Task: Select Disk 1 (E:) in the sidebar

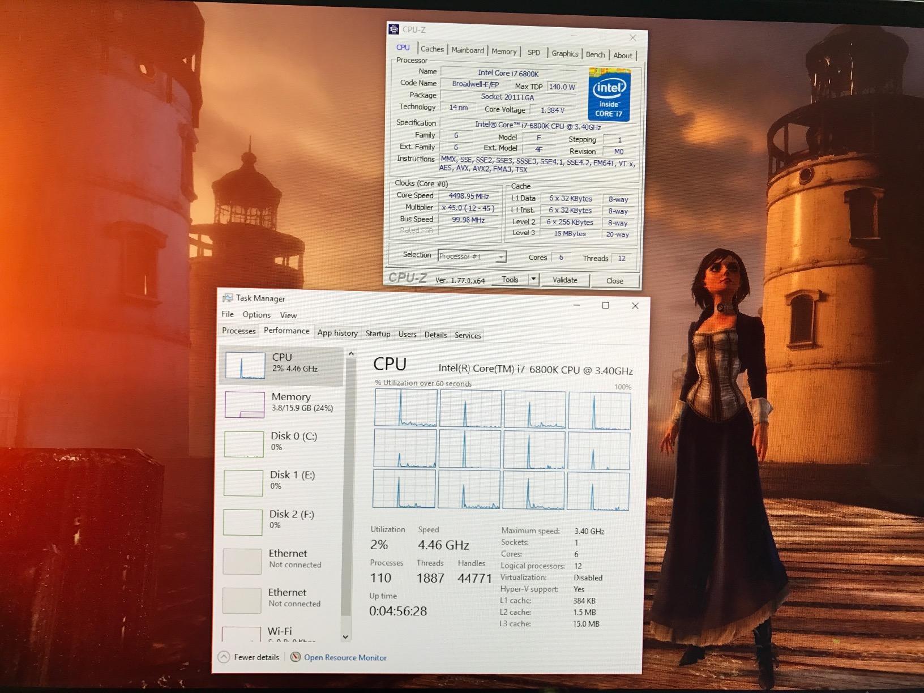Action: click(280, 482)
